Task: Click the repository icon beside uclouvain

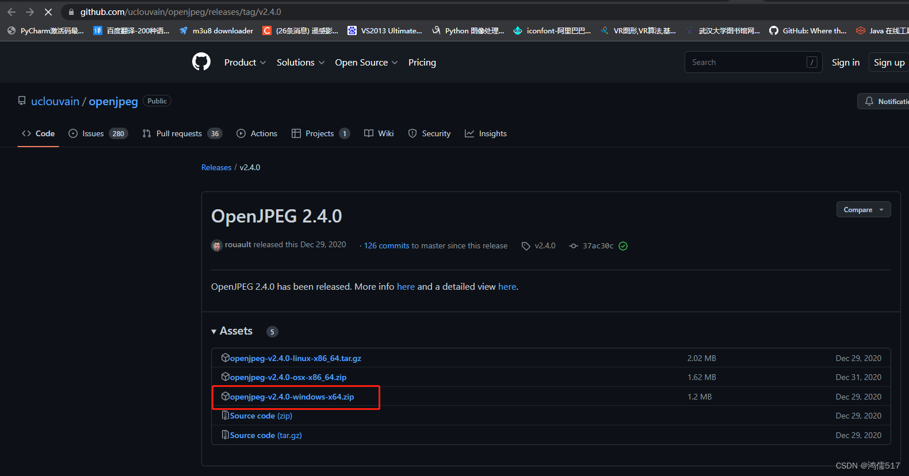Action: pyautogui.click(x=22, y=101)
